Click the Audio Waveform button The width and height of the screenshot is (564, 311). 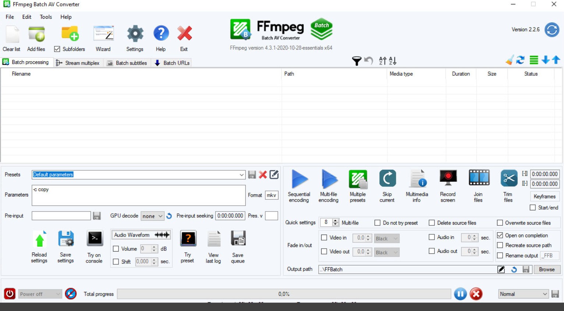[141, 235]
